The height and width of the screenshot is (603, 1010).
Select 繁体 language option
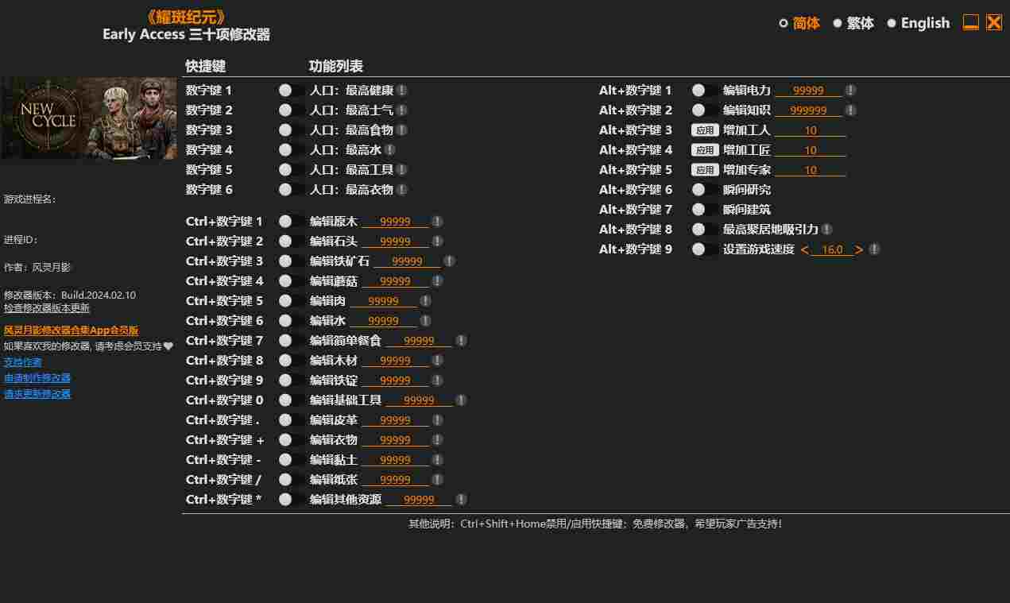(853, 23)
